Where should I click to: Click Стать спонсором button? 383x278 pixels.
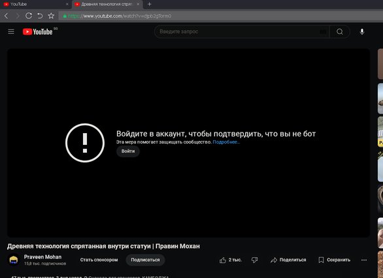click(99, 260)
